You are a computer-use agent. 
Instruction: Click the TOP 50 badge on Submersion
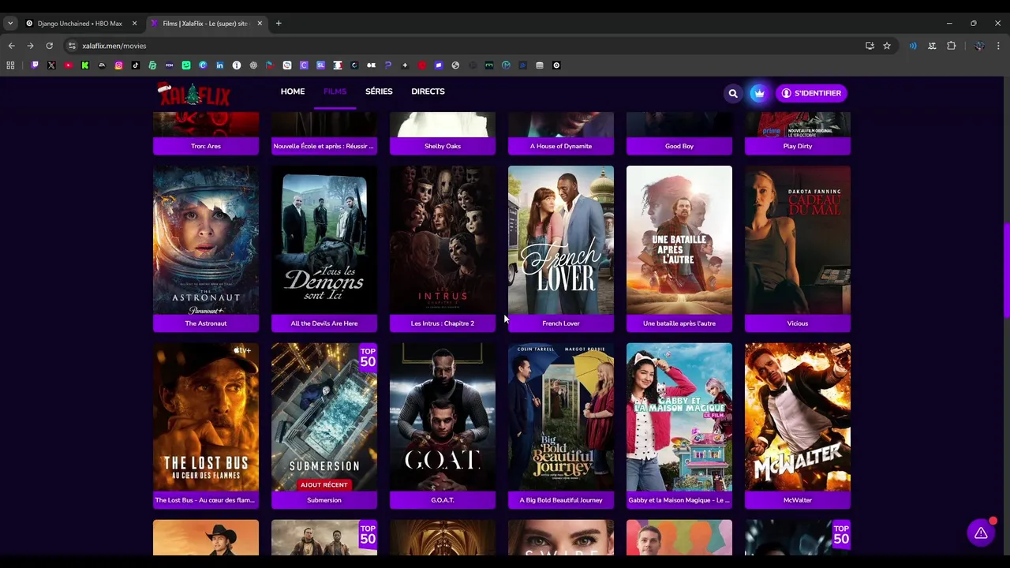tap(368, 357)
